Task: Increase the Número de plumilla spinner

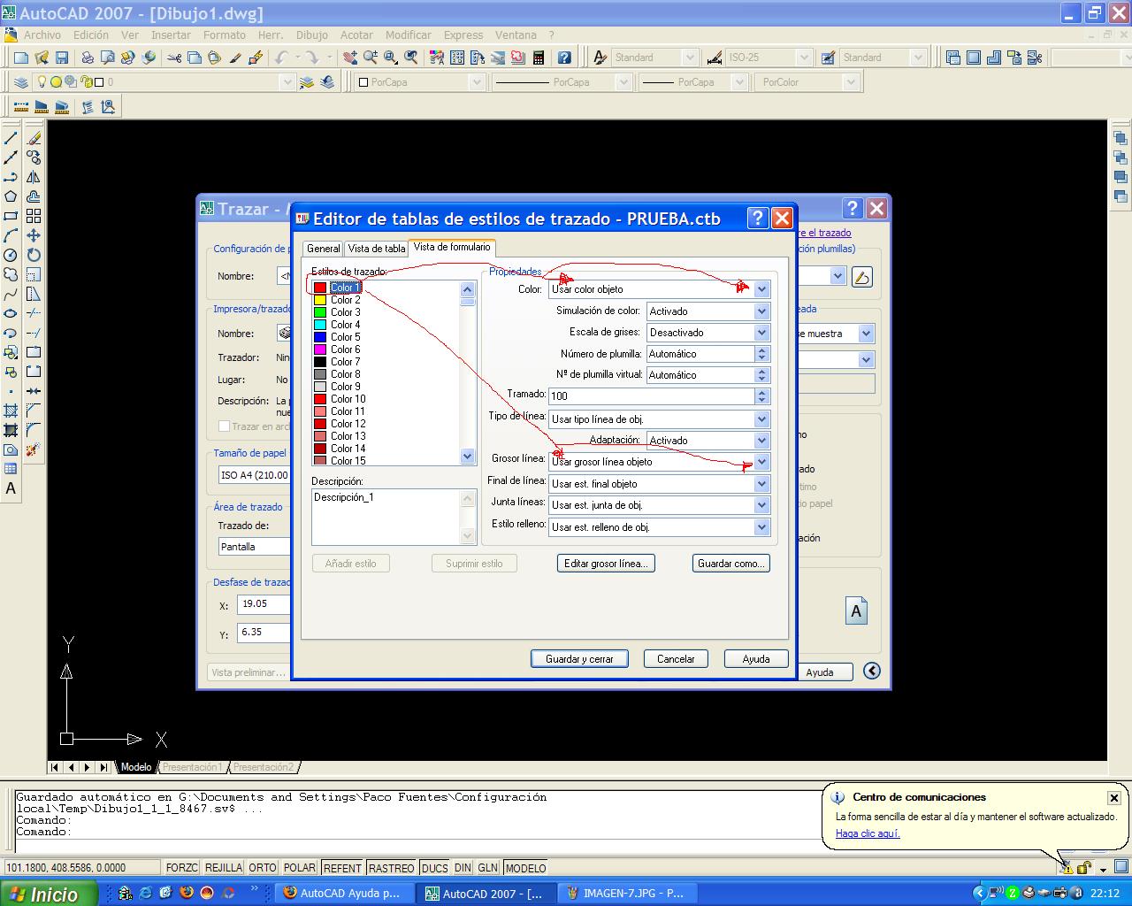Action: (x=762, y=349)
